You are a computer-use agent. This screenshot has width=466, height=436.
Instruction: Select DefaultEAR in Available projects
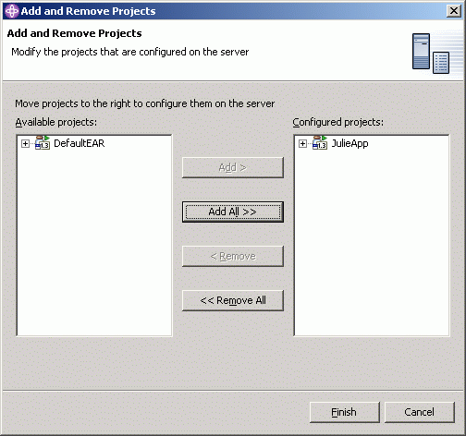[80, 143]
